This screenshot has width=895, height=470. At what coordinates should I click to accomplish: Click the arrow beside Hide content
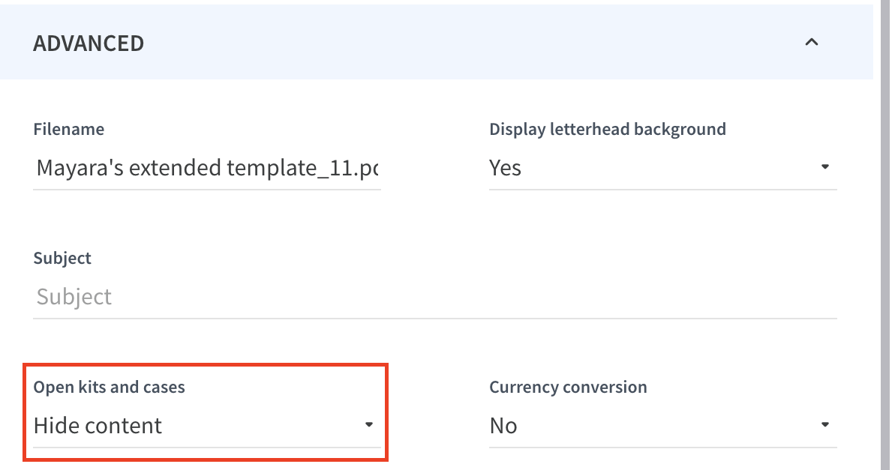pos(368,425)
